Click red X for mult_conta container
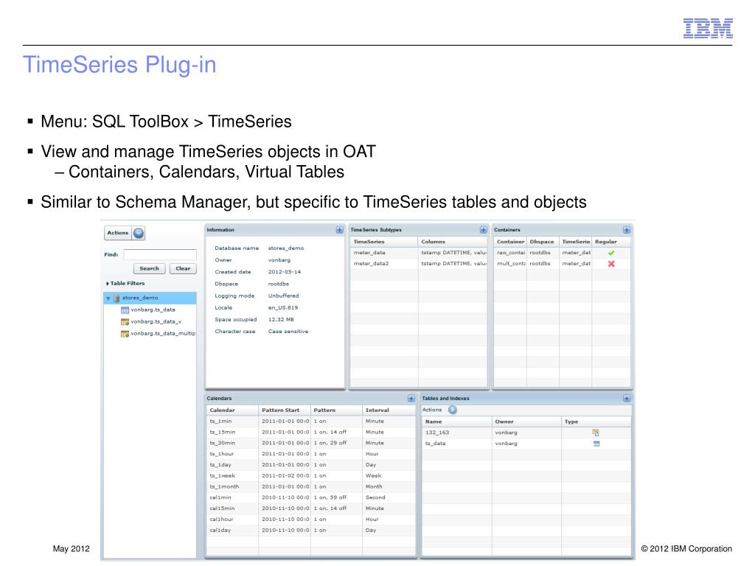Viewport: 755px width, 566px height. coord(611,264)
